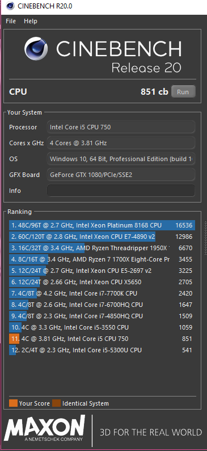Viewport: 207px width, 451px height.
Task: Click into the empty Info field
Action: [121, 191]
